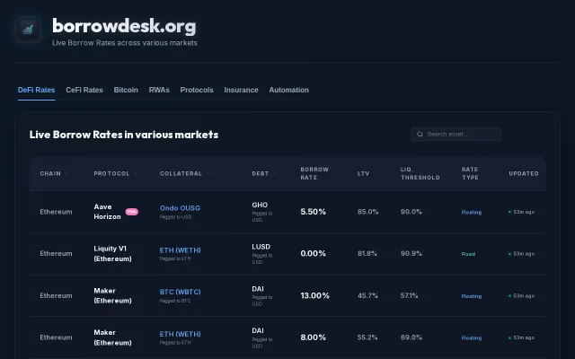Image resolution: width=575 pixels, height=359 pixels.
Task: Click DAI in the 8.00% row
Action: pyautogui.click(x=258, y=331)
